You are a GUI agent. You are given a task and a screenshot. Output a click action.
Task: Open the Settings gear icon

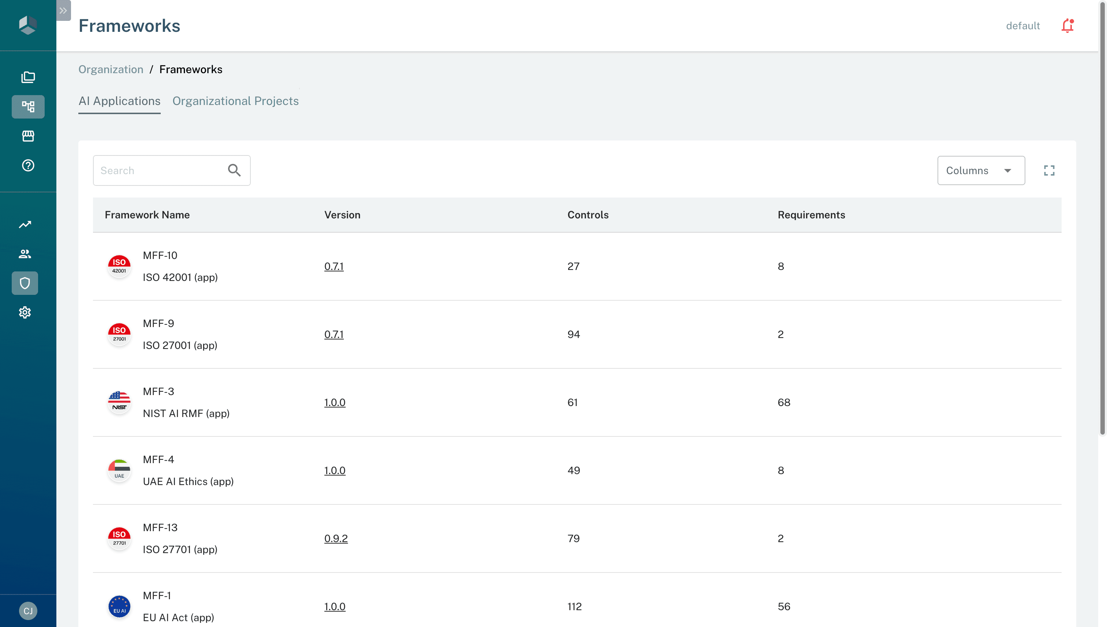(x=25, y=312)
